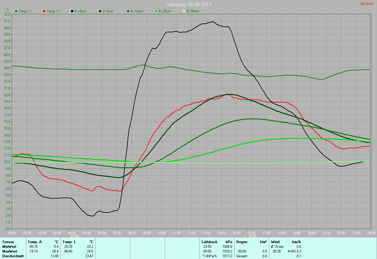Click the B -50cm* legend color square
The image size is (377, 259).
tap(184, 11)
